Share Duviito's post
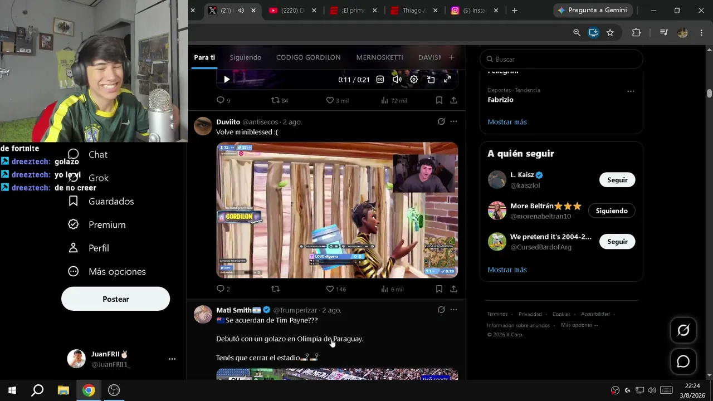 click(x=454, y=289)
